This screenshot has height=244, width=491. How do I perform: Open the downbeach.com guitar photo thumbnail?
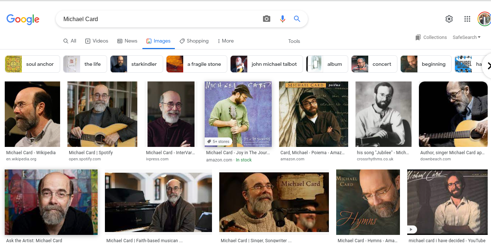pos(453,114)
